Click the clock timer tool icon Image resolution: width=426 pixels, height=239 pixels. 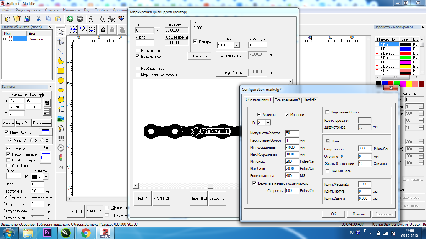[x=61, y=148]
